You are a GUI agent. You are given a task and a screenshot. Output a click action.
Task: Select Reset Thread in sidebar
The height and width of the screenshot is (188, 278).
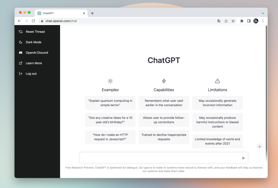pyautogui.click(x=35, y=32)
